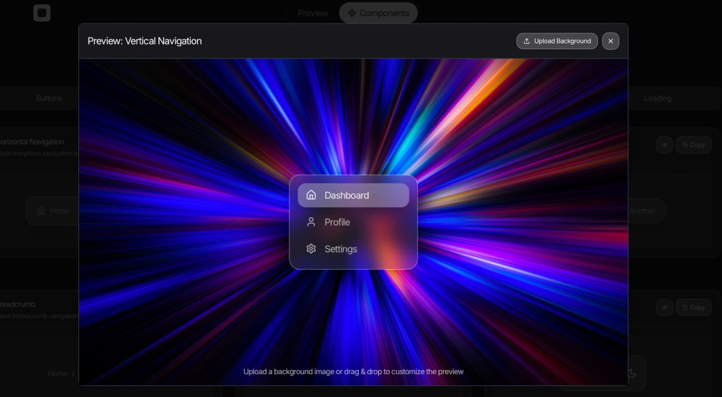The width and height of the screenshot is (722, 397).
Task: Open the Loading category tab
Action: pyautogui.click(x=658, y=98)
